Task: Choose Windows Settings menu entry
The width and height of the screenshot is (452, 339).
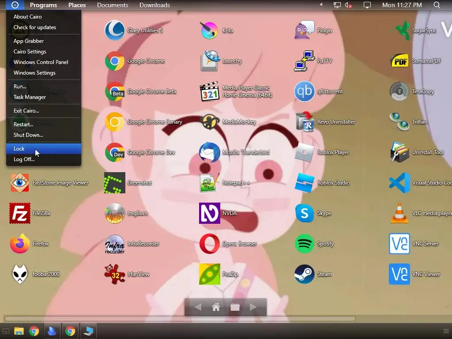Action: (x=44, y=73)
